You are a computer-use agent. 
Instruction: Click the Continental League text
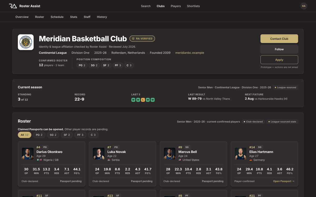[x=53, y=53]
